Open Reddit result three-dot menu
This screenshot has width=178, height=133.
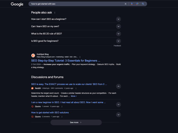click(x=76, y=88)
